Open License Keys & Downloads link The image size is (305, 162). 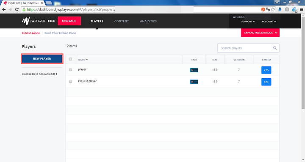click(39, 74)
